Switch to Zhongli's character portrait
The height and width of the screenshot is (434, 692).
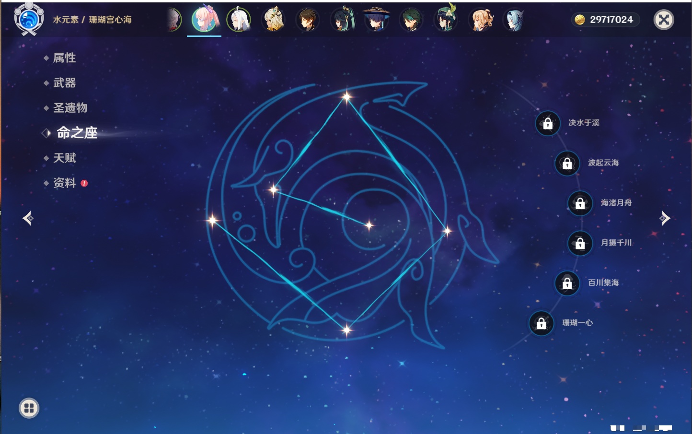pos(307,20)
